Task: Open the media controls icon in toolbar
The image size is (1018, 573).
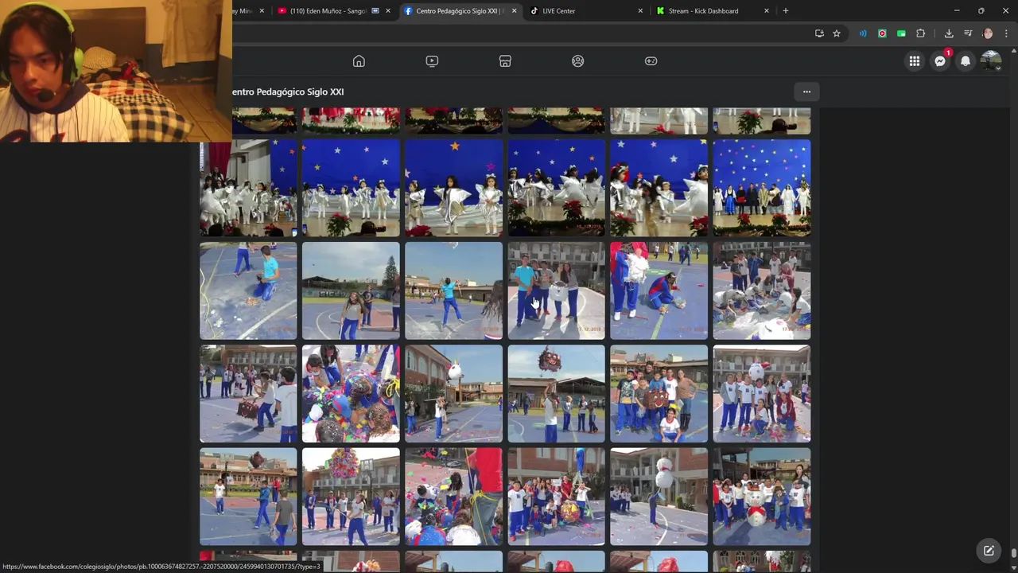Action: click(x=968, y=33)
